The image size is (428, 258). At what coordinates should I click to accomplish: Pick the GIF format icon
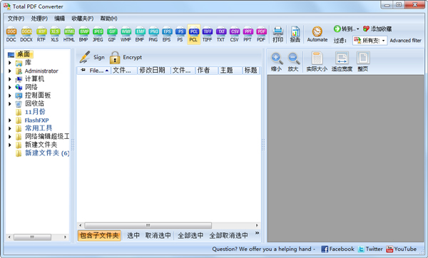tap(112, 35)
